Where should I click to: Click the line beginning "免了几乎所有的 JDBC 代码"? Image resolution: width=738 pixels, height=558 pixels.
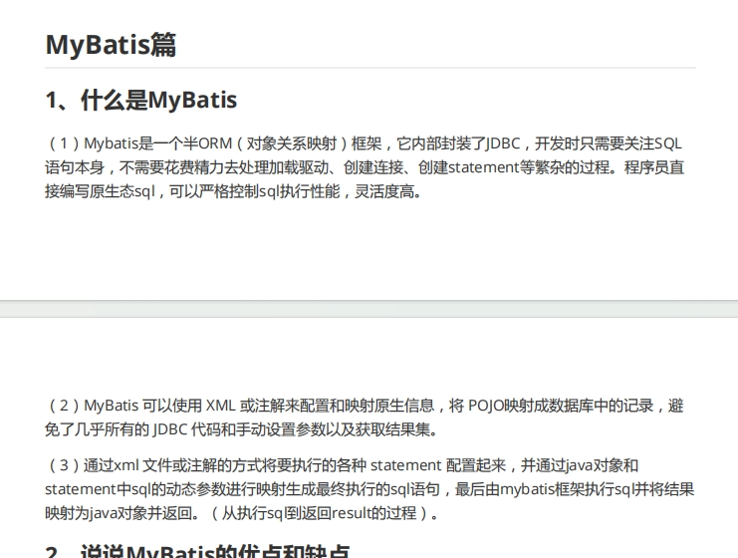pos(241,429)
